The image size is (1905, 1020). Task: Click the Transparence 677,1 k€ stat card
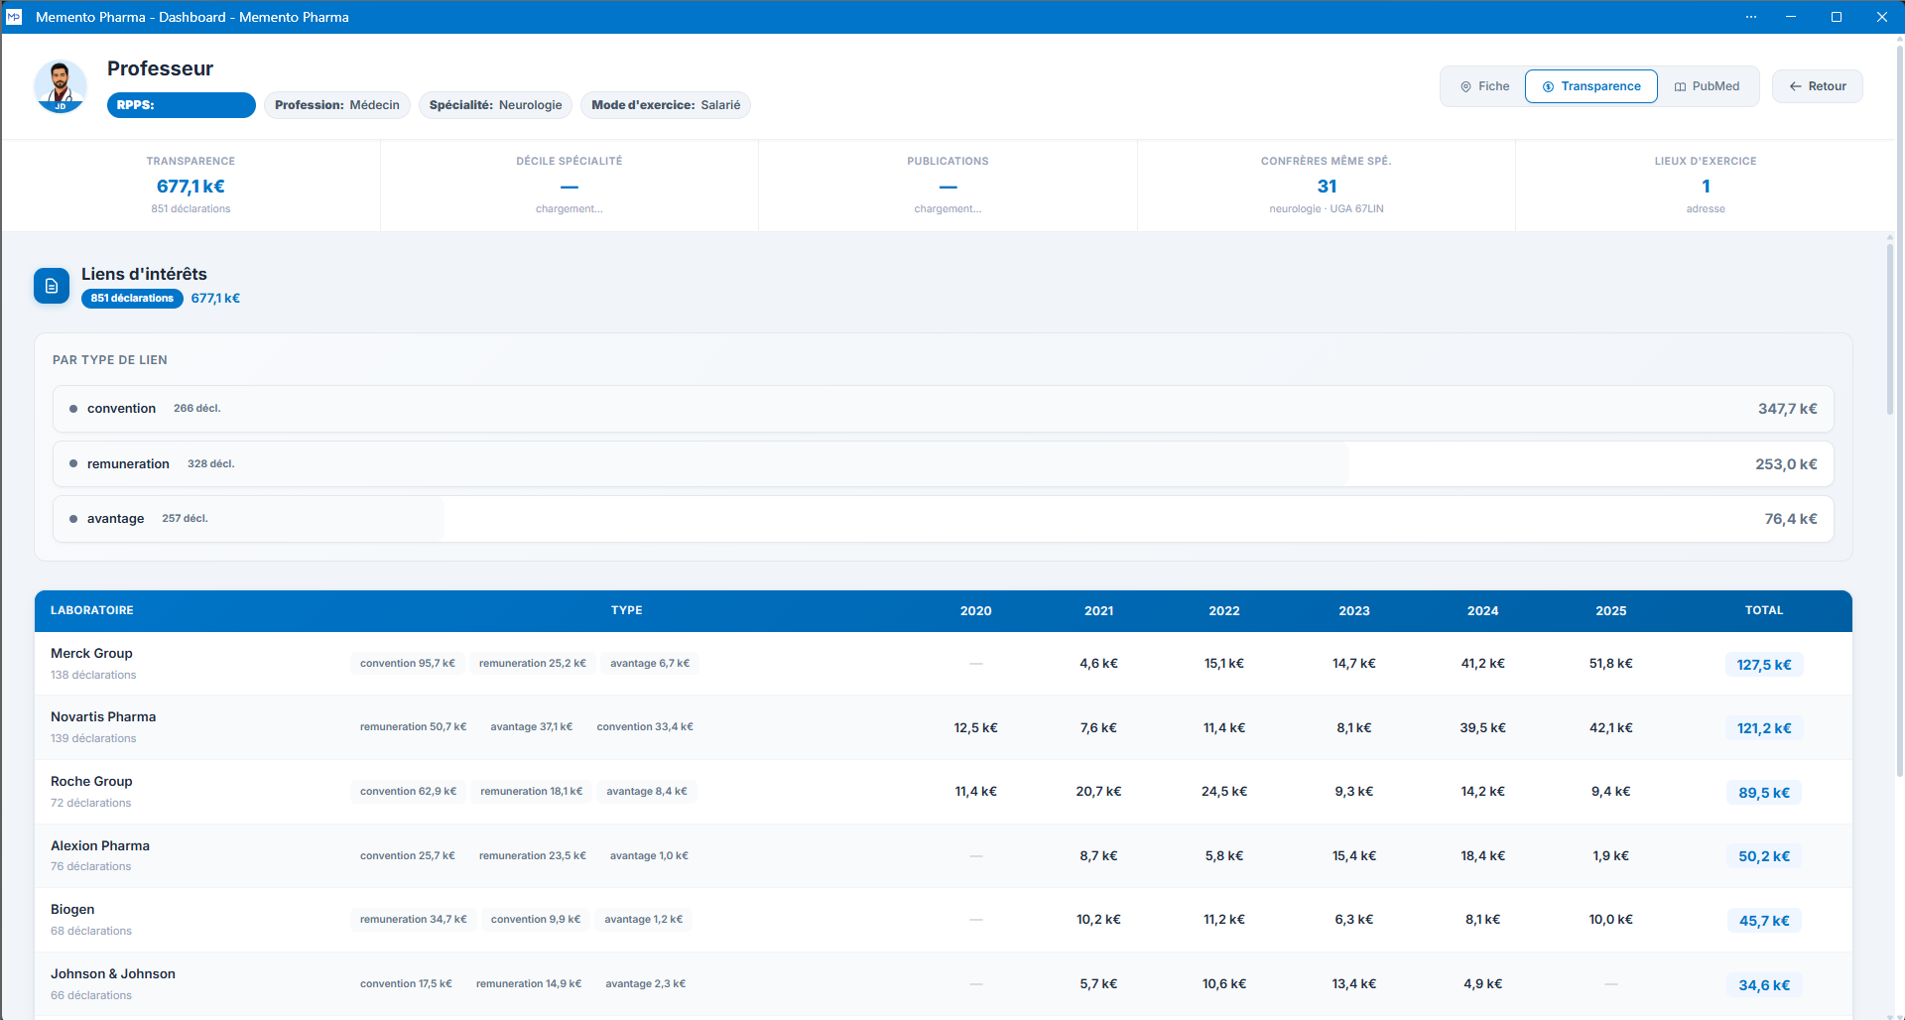pos(190,186)
